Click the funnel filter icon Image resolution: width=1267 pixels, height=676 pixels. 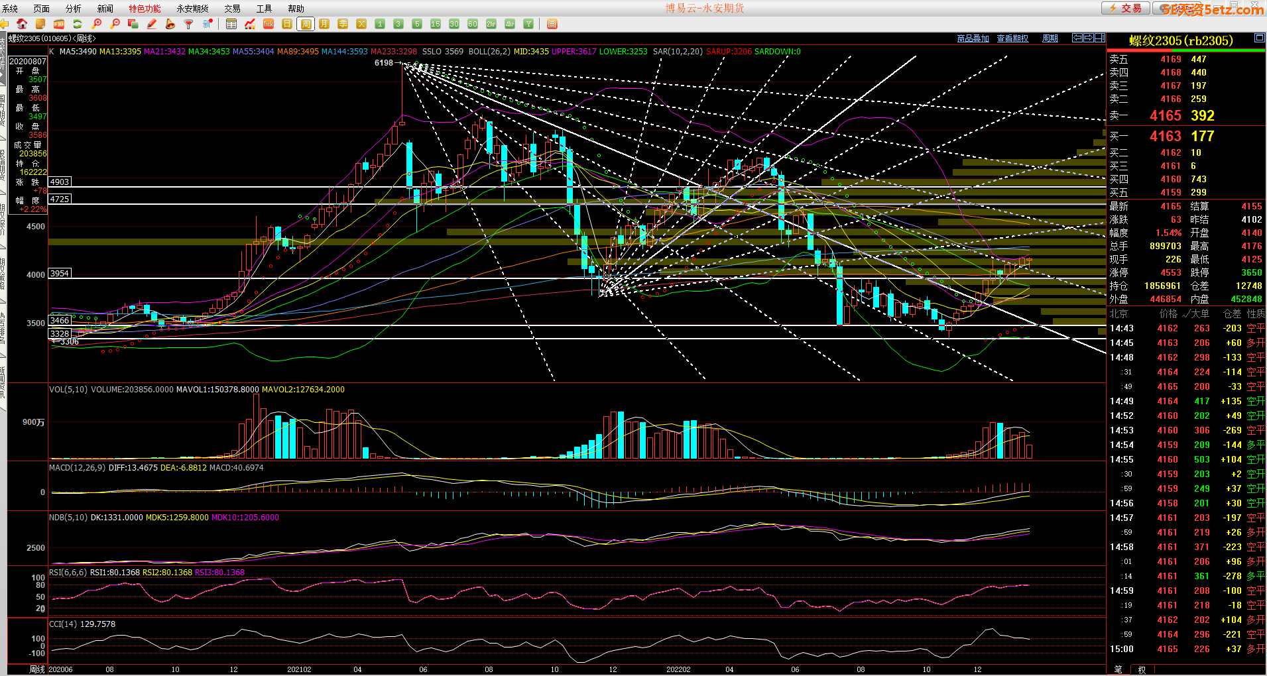coord(189,24)
